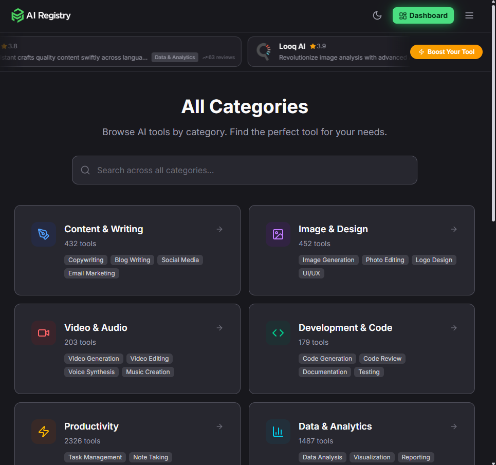Toggle dark mode with the moon icon
This screenshot has width=496, height=465.
click(x=377, y=15)
